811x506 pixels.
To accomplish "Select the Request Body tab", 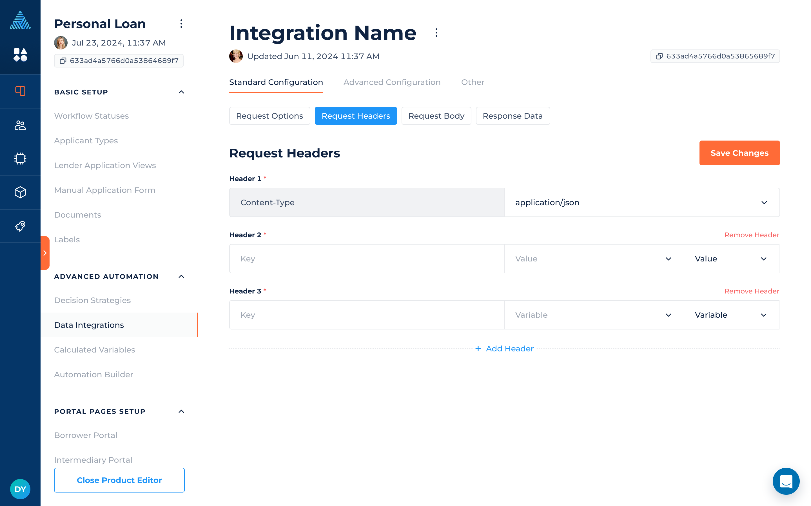I will (x=436, y=116).
